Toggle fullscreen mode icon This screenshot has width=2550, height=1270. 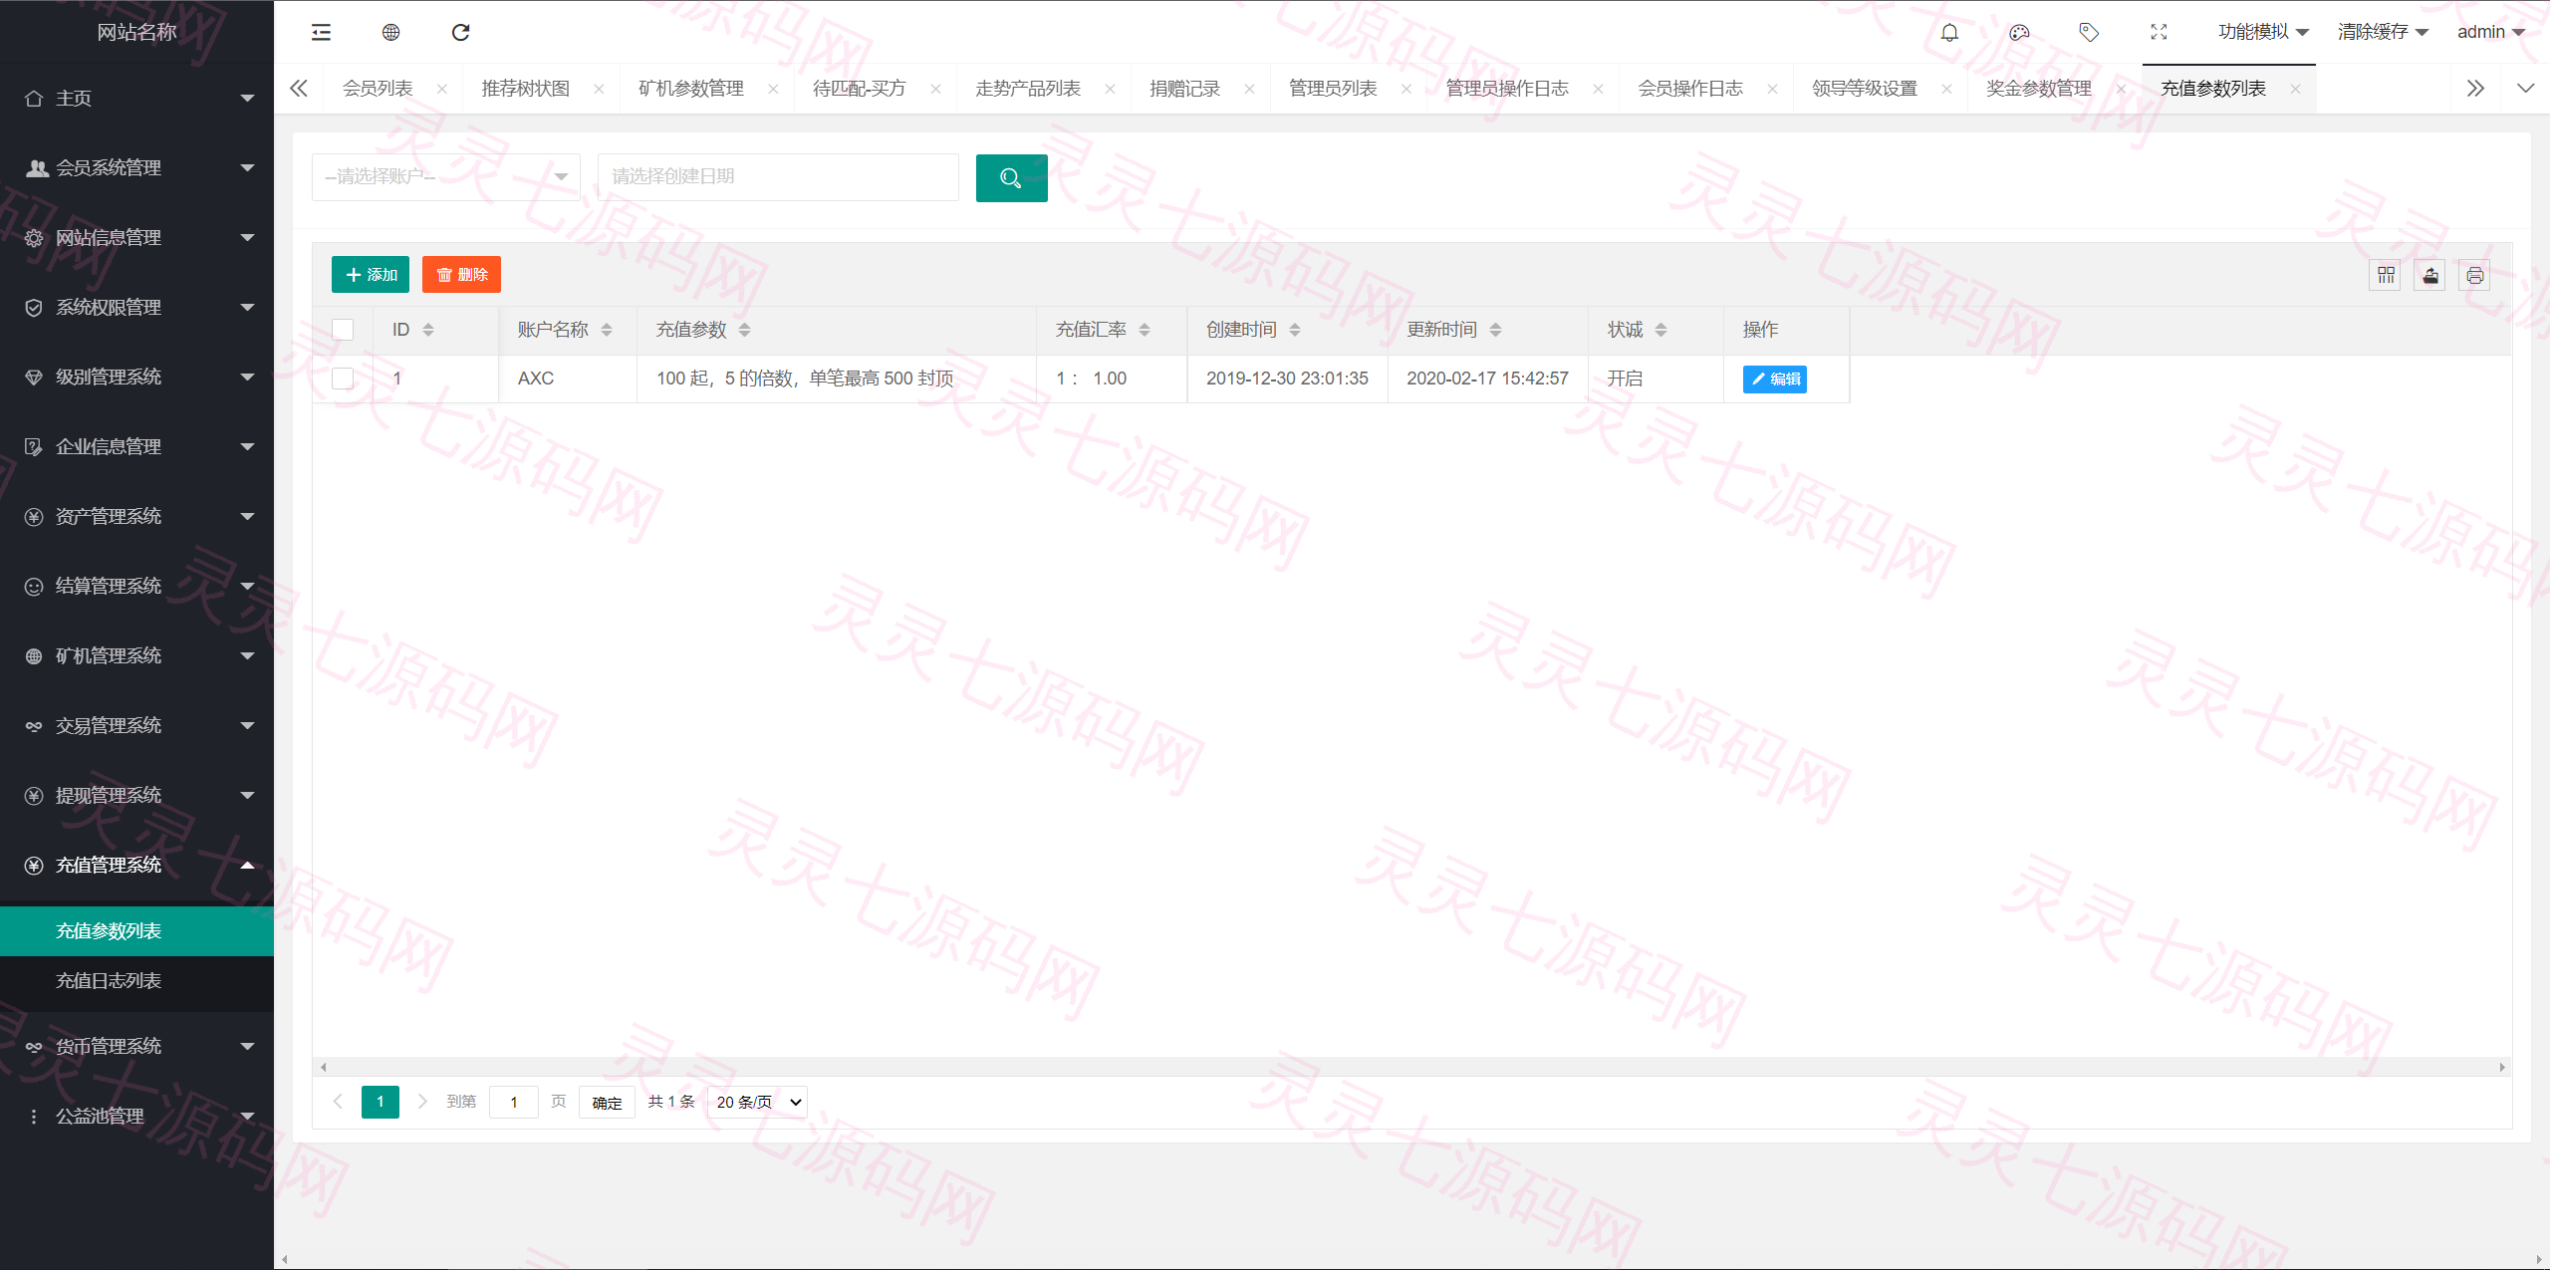2159,33
